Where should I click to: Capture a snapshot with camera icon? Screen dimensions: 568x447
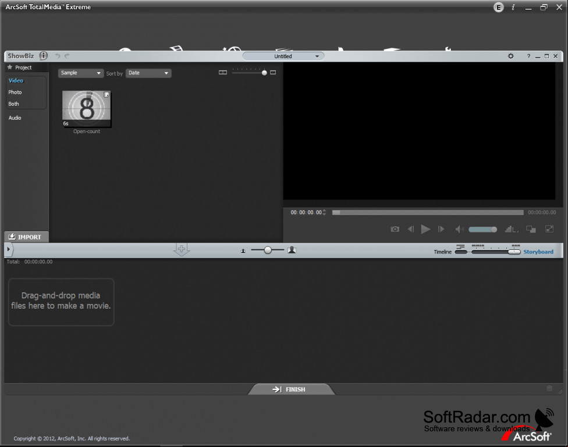point(395,229)
